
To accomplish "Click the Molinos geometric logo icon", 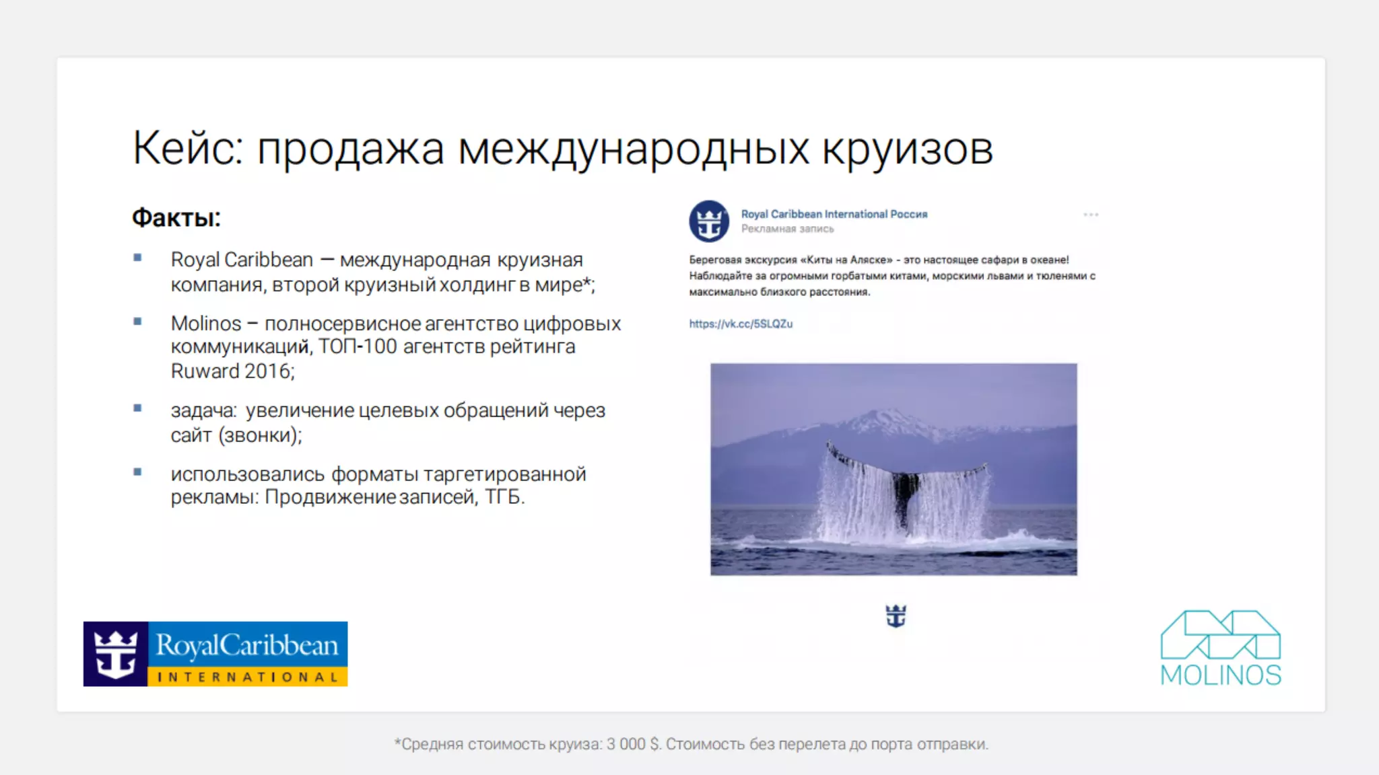I will click(x=1220, y=635).
